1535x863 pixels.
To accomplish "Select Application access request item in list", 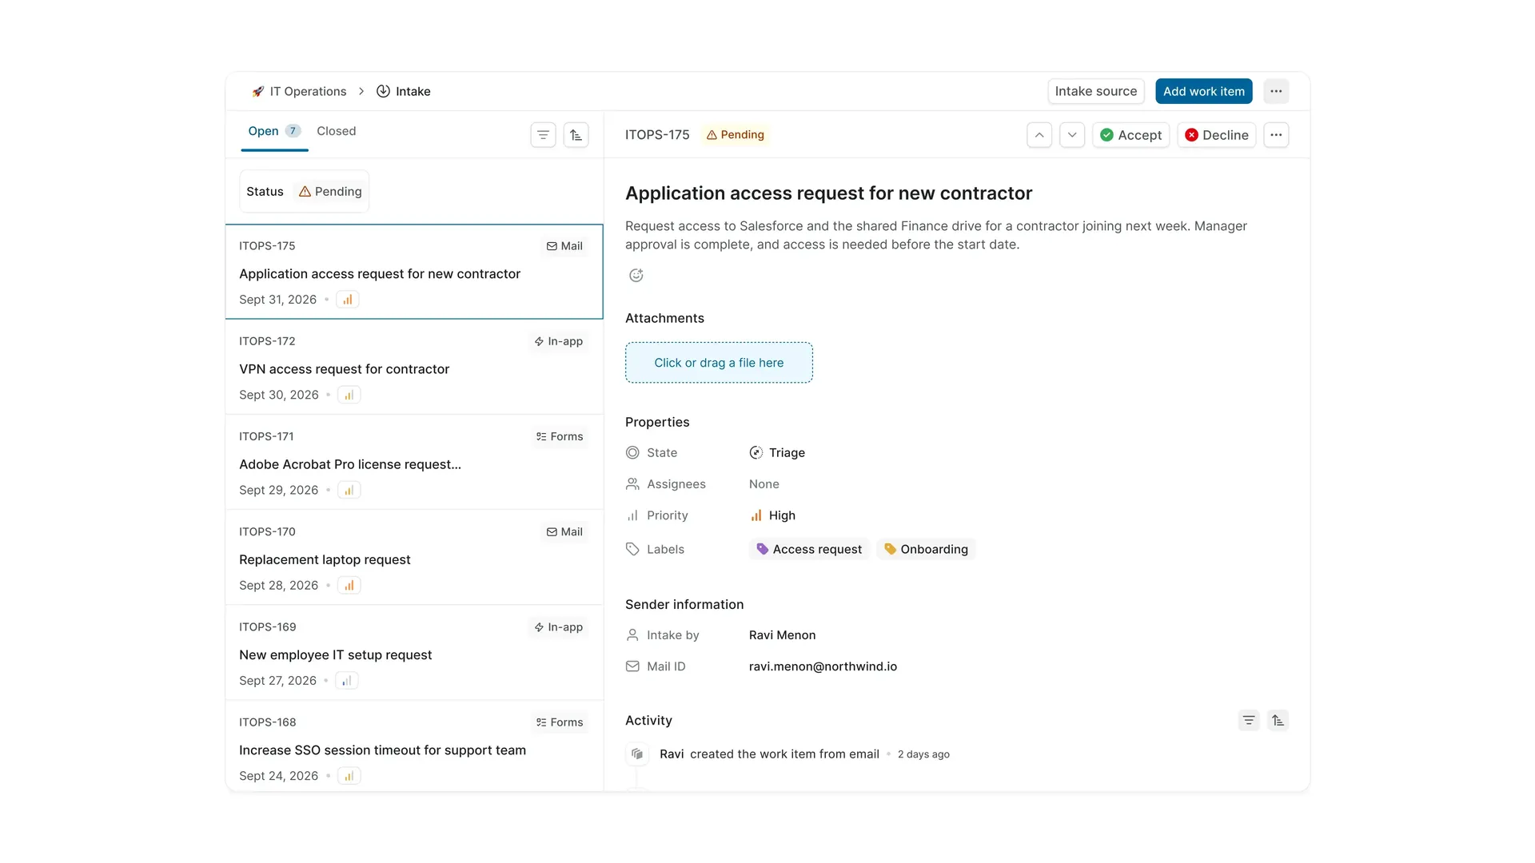I will click(x=414, y=272).
